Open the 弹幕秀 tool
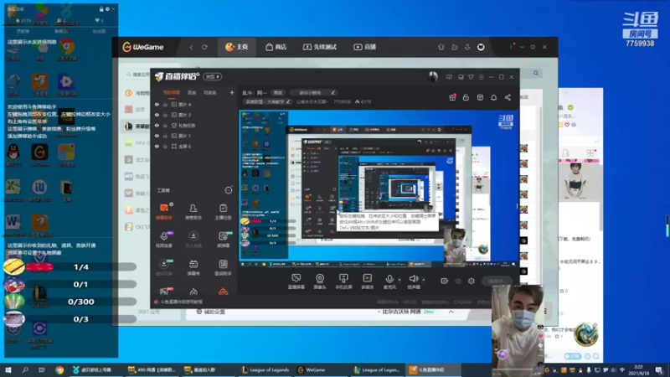The width and height of the screenshot is (670, 377). tap(193, 267)
